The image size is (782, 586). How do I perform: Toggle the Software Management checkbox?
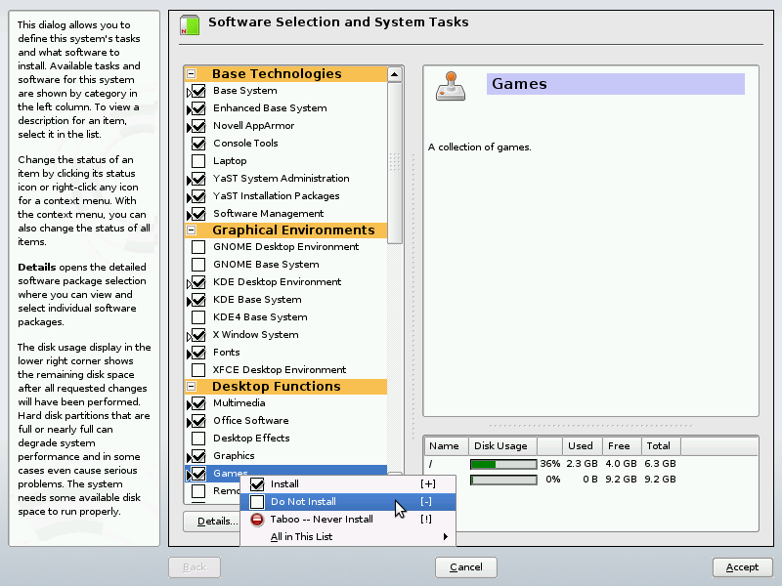tap(198, 214)
